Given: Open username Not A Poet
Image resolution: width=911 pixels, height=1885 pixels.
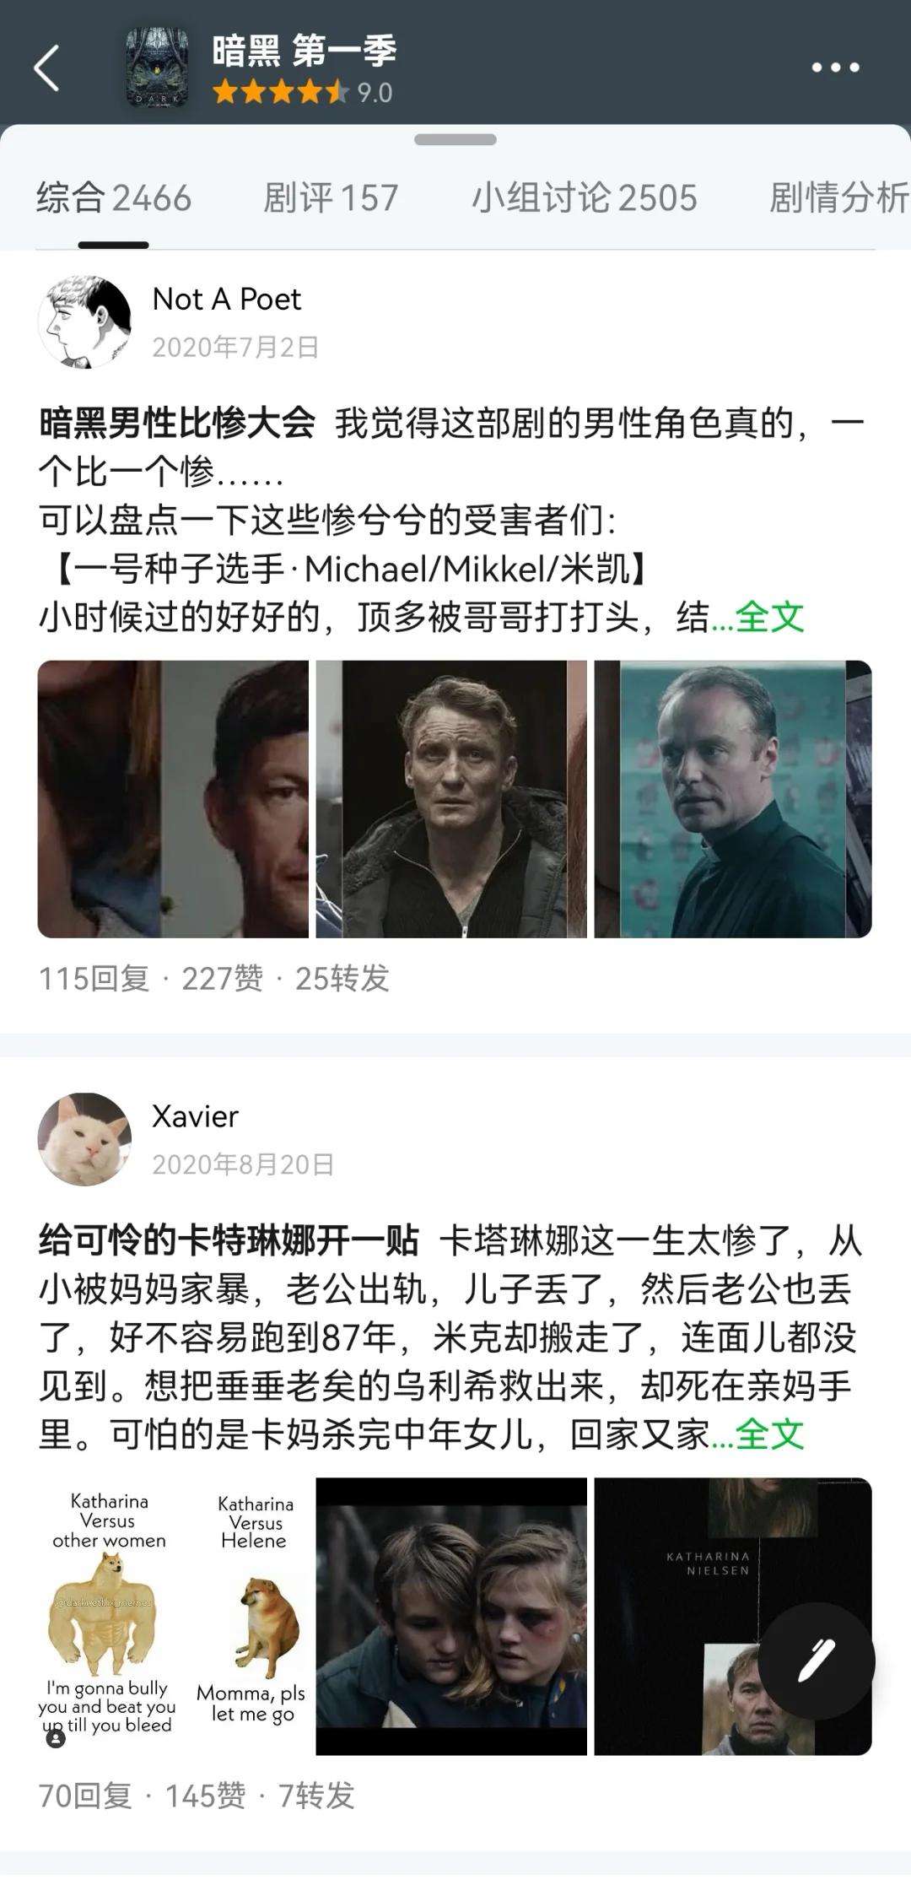Looking at the screenshot, I should [x=226, y=299].
